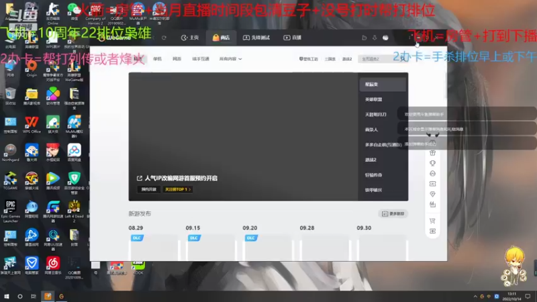This screenshot has height=302, width=537.
Task: Click the 更多新游 button
Action: 393,213
